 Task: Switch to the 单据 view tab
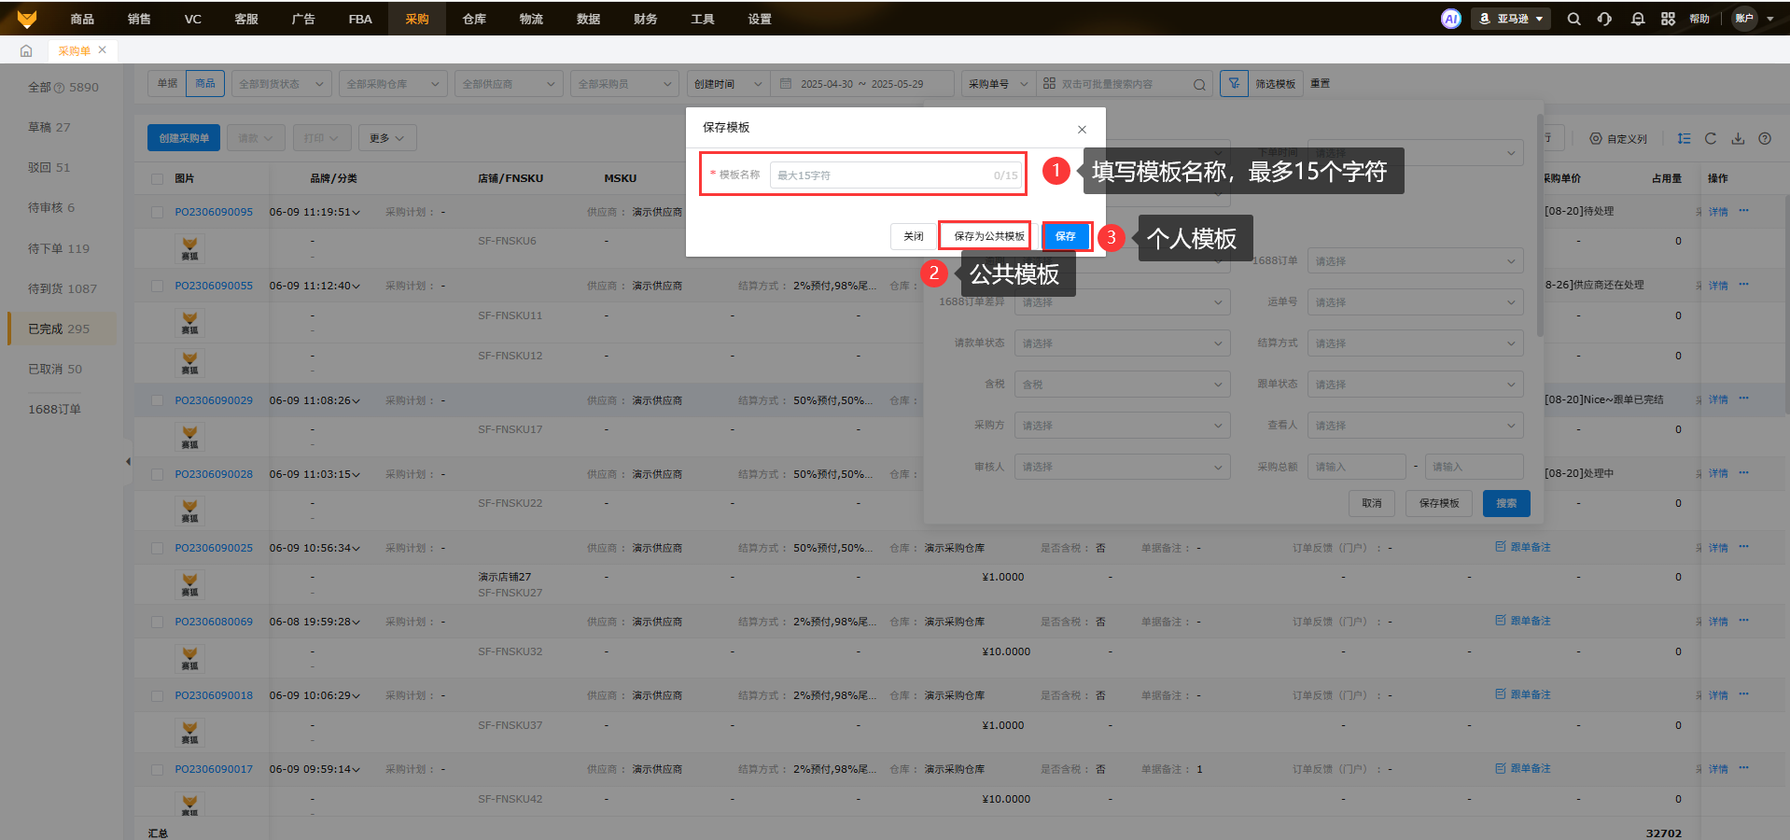pyautogui.click(x=167, y=84)
